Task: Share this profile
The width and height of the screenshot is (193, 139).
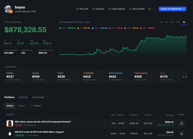Action: coord(137,9)
